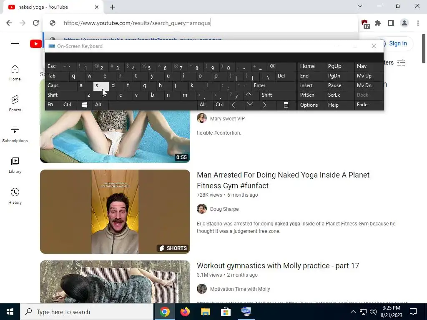Viewport: 427px width, 320px height.
Task: Open File Explorer from the taskbar
Action: point(205,312)
